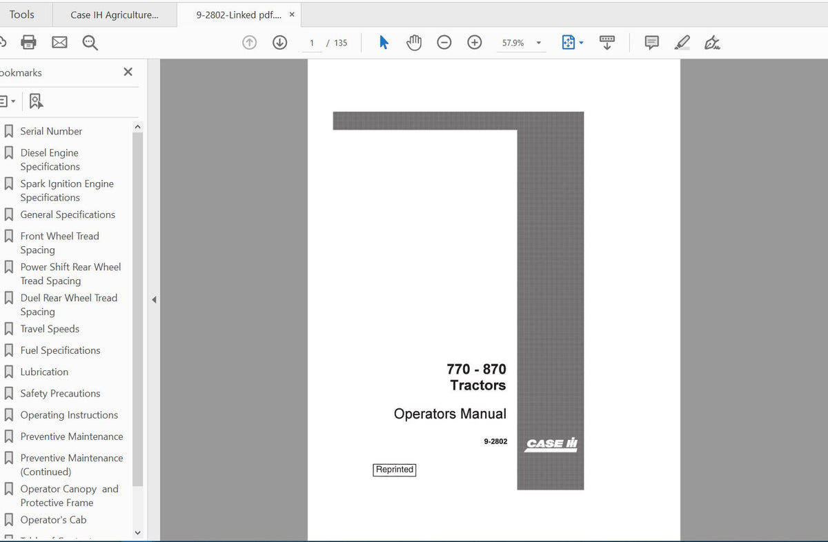This screenshot has width=828, height=542.
Task: Open the Lubrication bookmark
Action: tap(44, 372)
